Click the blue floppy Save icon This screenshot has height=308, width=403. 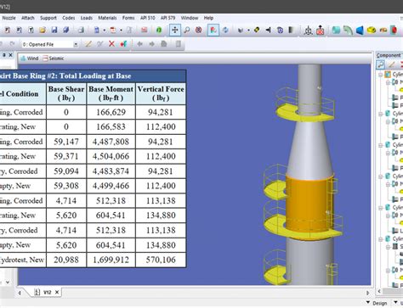(54, 30)
